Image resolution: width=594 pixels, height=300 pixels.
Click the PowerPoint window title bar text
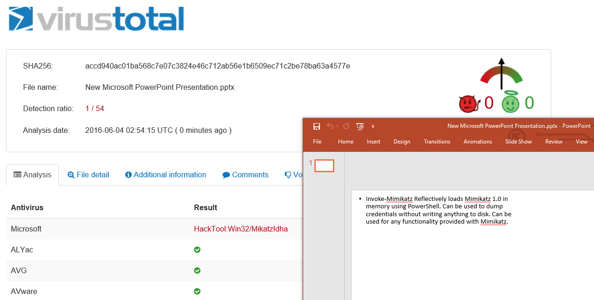[x=519, y=126]
